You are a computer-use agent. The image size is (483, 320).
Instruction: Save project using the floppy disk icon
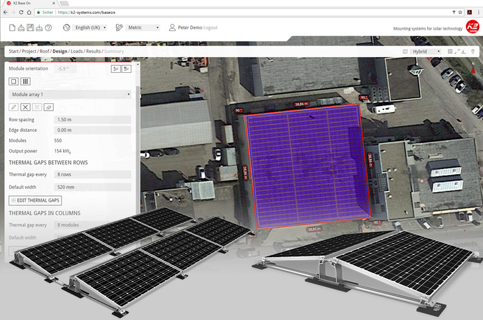click(31, 28)
